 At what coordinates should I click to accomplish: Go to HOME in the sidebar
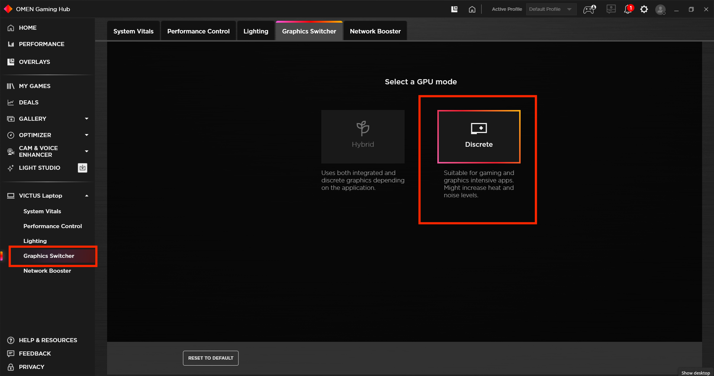pyautogui.click(x=28, y=28)
